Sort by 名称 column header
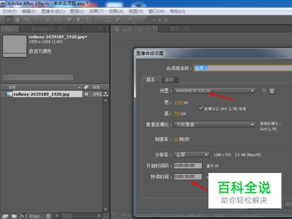 pyautogui.click(x=12, y=87)
